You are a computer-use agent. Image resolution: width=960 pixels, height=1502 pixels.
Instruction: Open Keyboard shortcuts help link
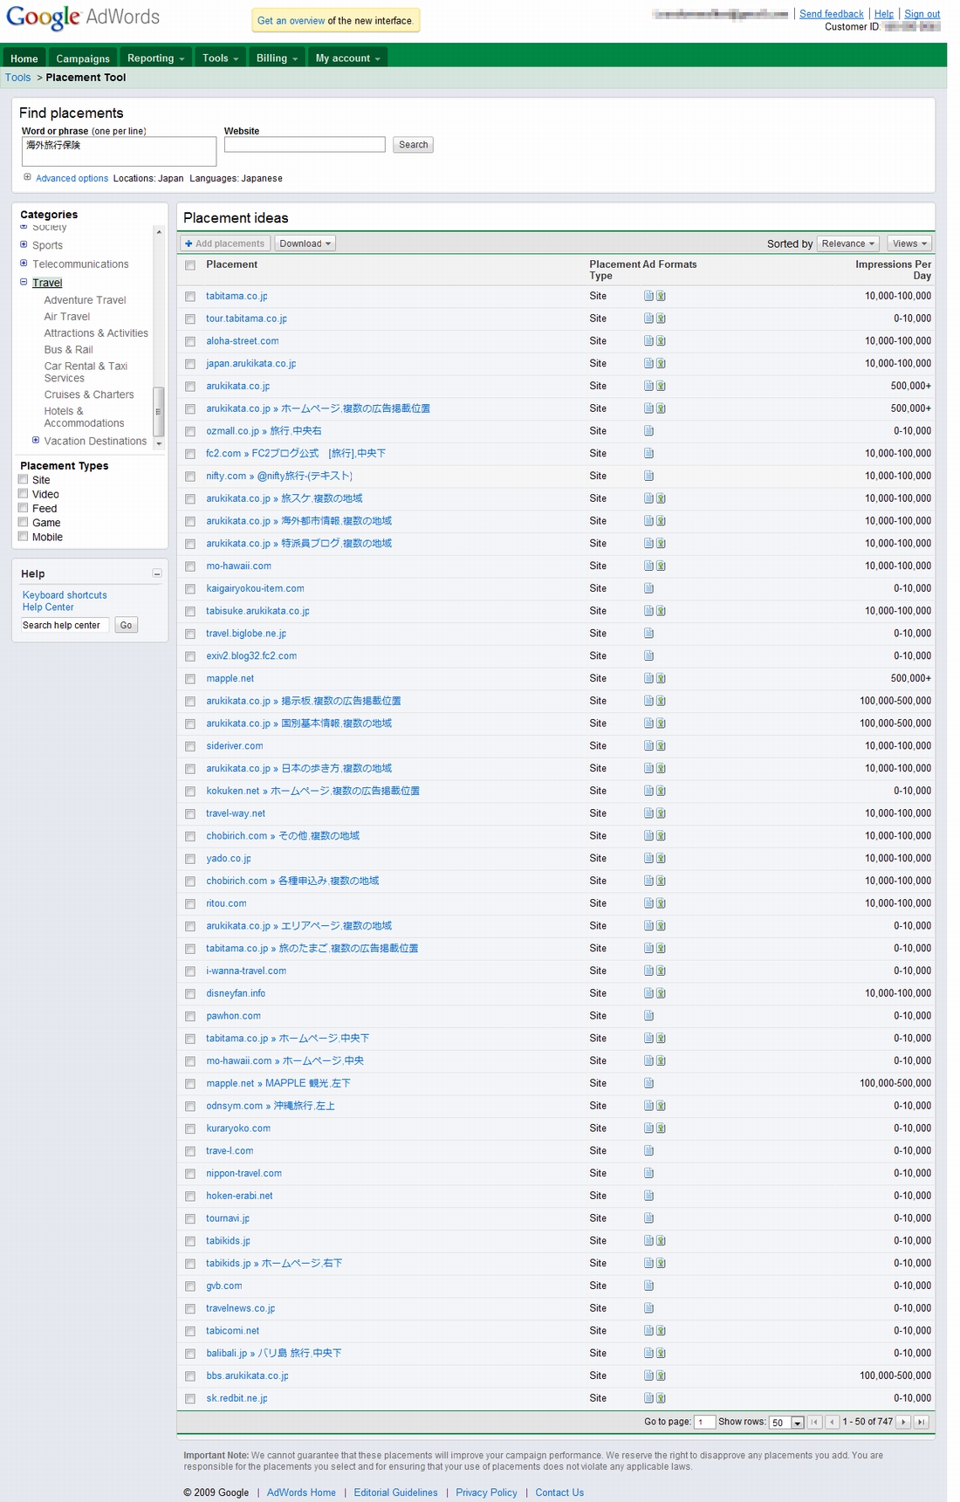click(x=65, y=595)
